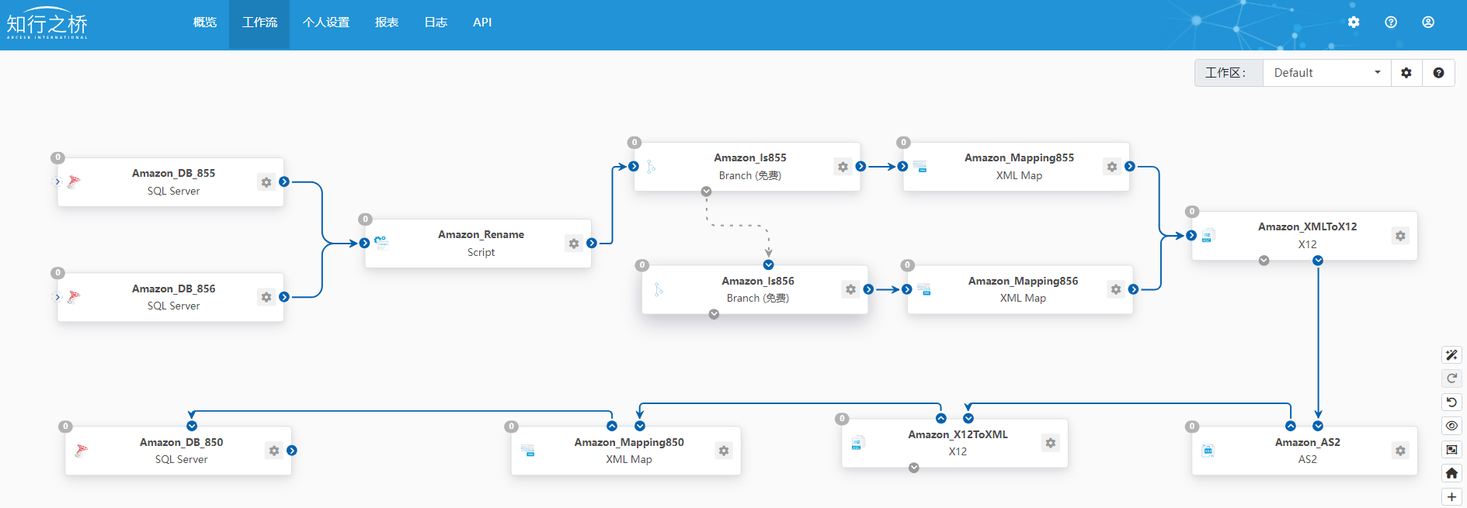Click the Script icon of Amazon_Rename
Viewport: 1467px width, 508px height.
click(x=381, y=243)
